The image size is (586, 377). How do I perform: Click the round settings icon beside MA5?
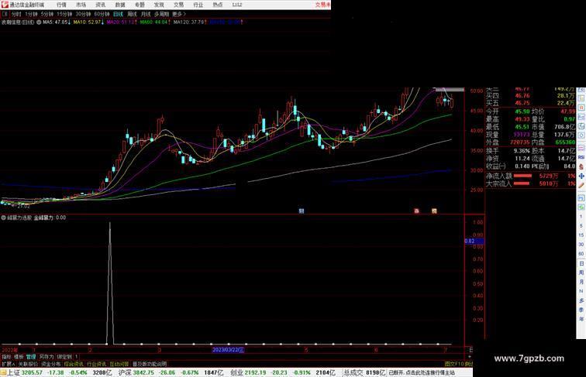tap(39, 22)
